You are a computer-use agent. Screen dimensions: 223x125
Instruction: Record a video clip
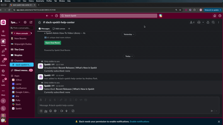coord(62,111)
